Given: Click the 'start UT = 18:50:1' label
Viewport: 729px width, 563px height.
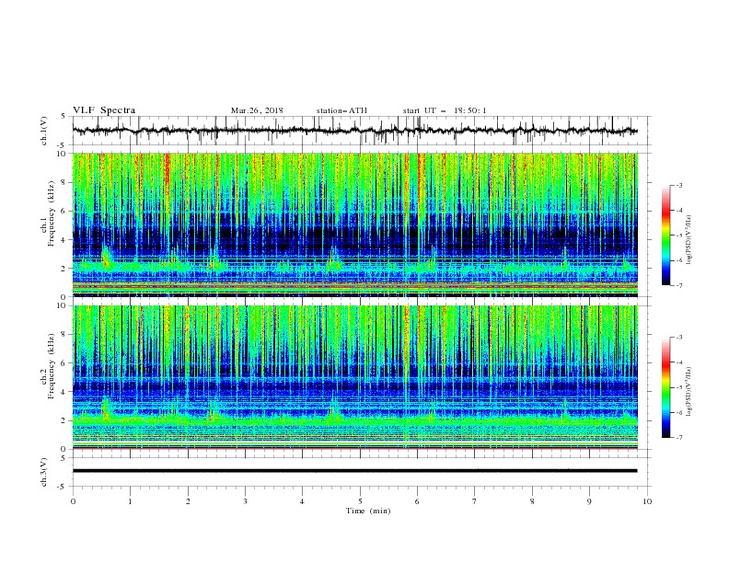Looking at the screenshot, I should tap(445, 110).
